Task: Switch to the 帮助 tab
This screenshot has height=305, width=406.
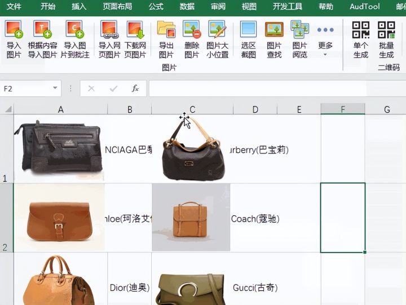Action: tap(326, 6)
